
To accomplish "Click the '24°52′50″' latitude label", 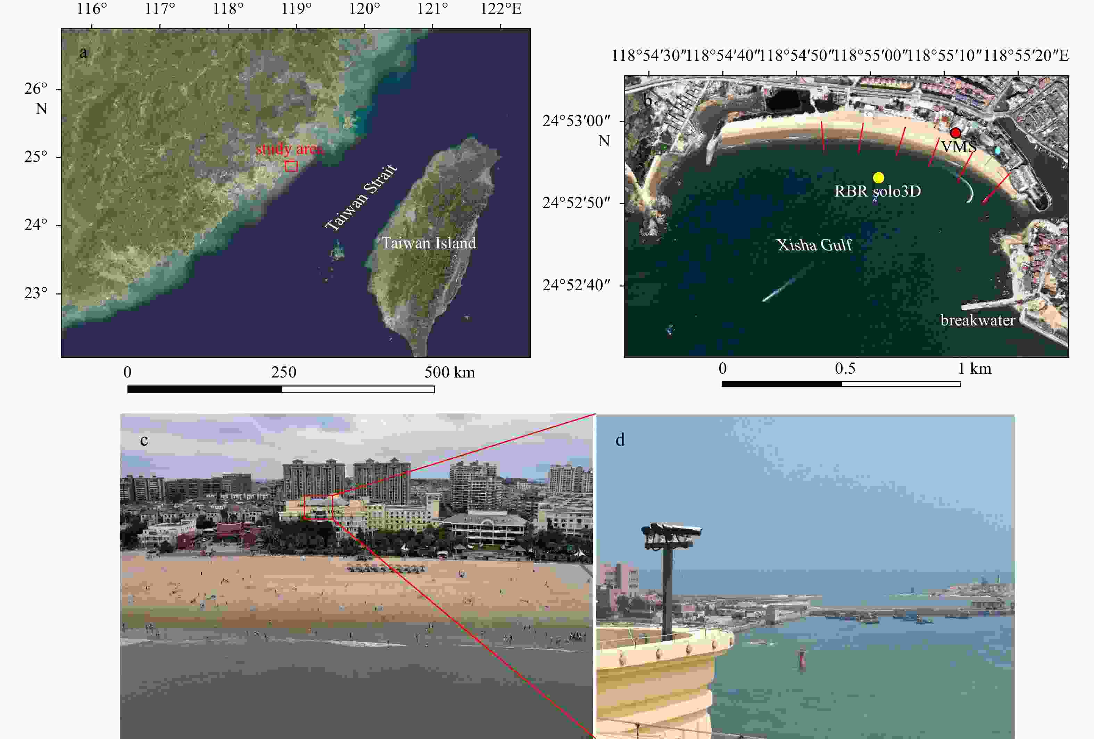I will click(x=576, y=203).
